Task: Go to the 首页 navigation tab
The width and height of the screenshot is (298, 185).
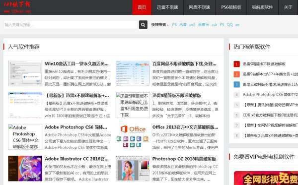Action: point(142,7)
